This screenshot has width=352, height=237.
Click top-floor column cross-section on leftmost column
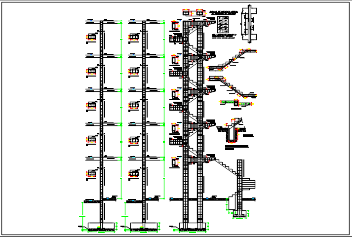[x=91, y=37]
